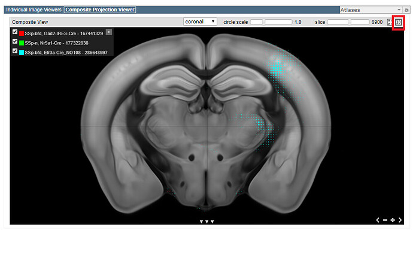Screen dimensions: 413x264
Task: Expand panel using triple down arrows
Action: pyautogui.click(x=206, y=221)
